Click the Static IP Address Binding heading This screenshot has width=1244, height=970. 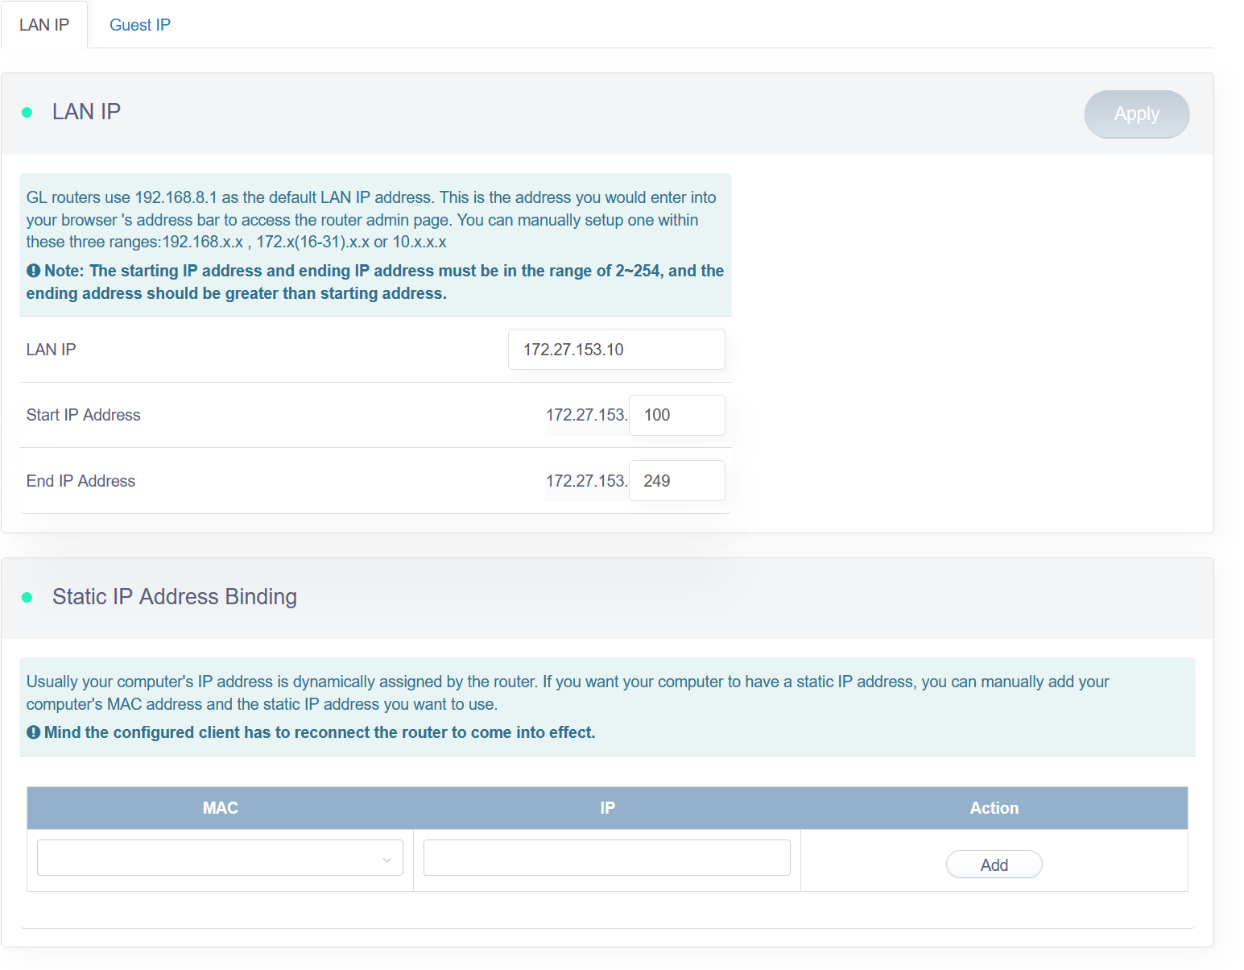[175, 597]
